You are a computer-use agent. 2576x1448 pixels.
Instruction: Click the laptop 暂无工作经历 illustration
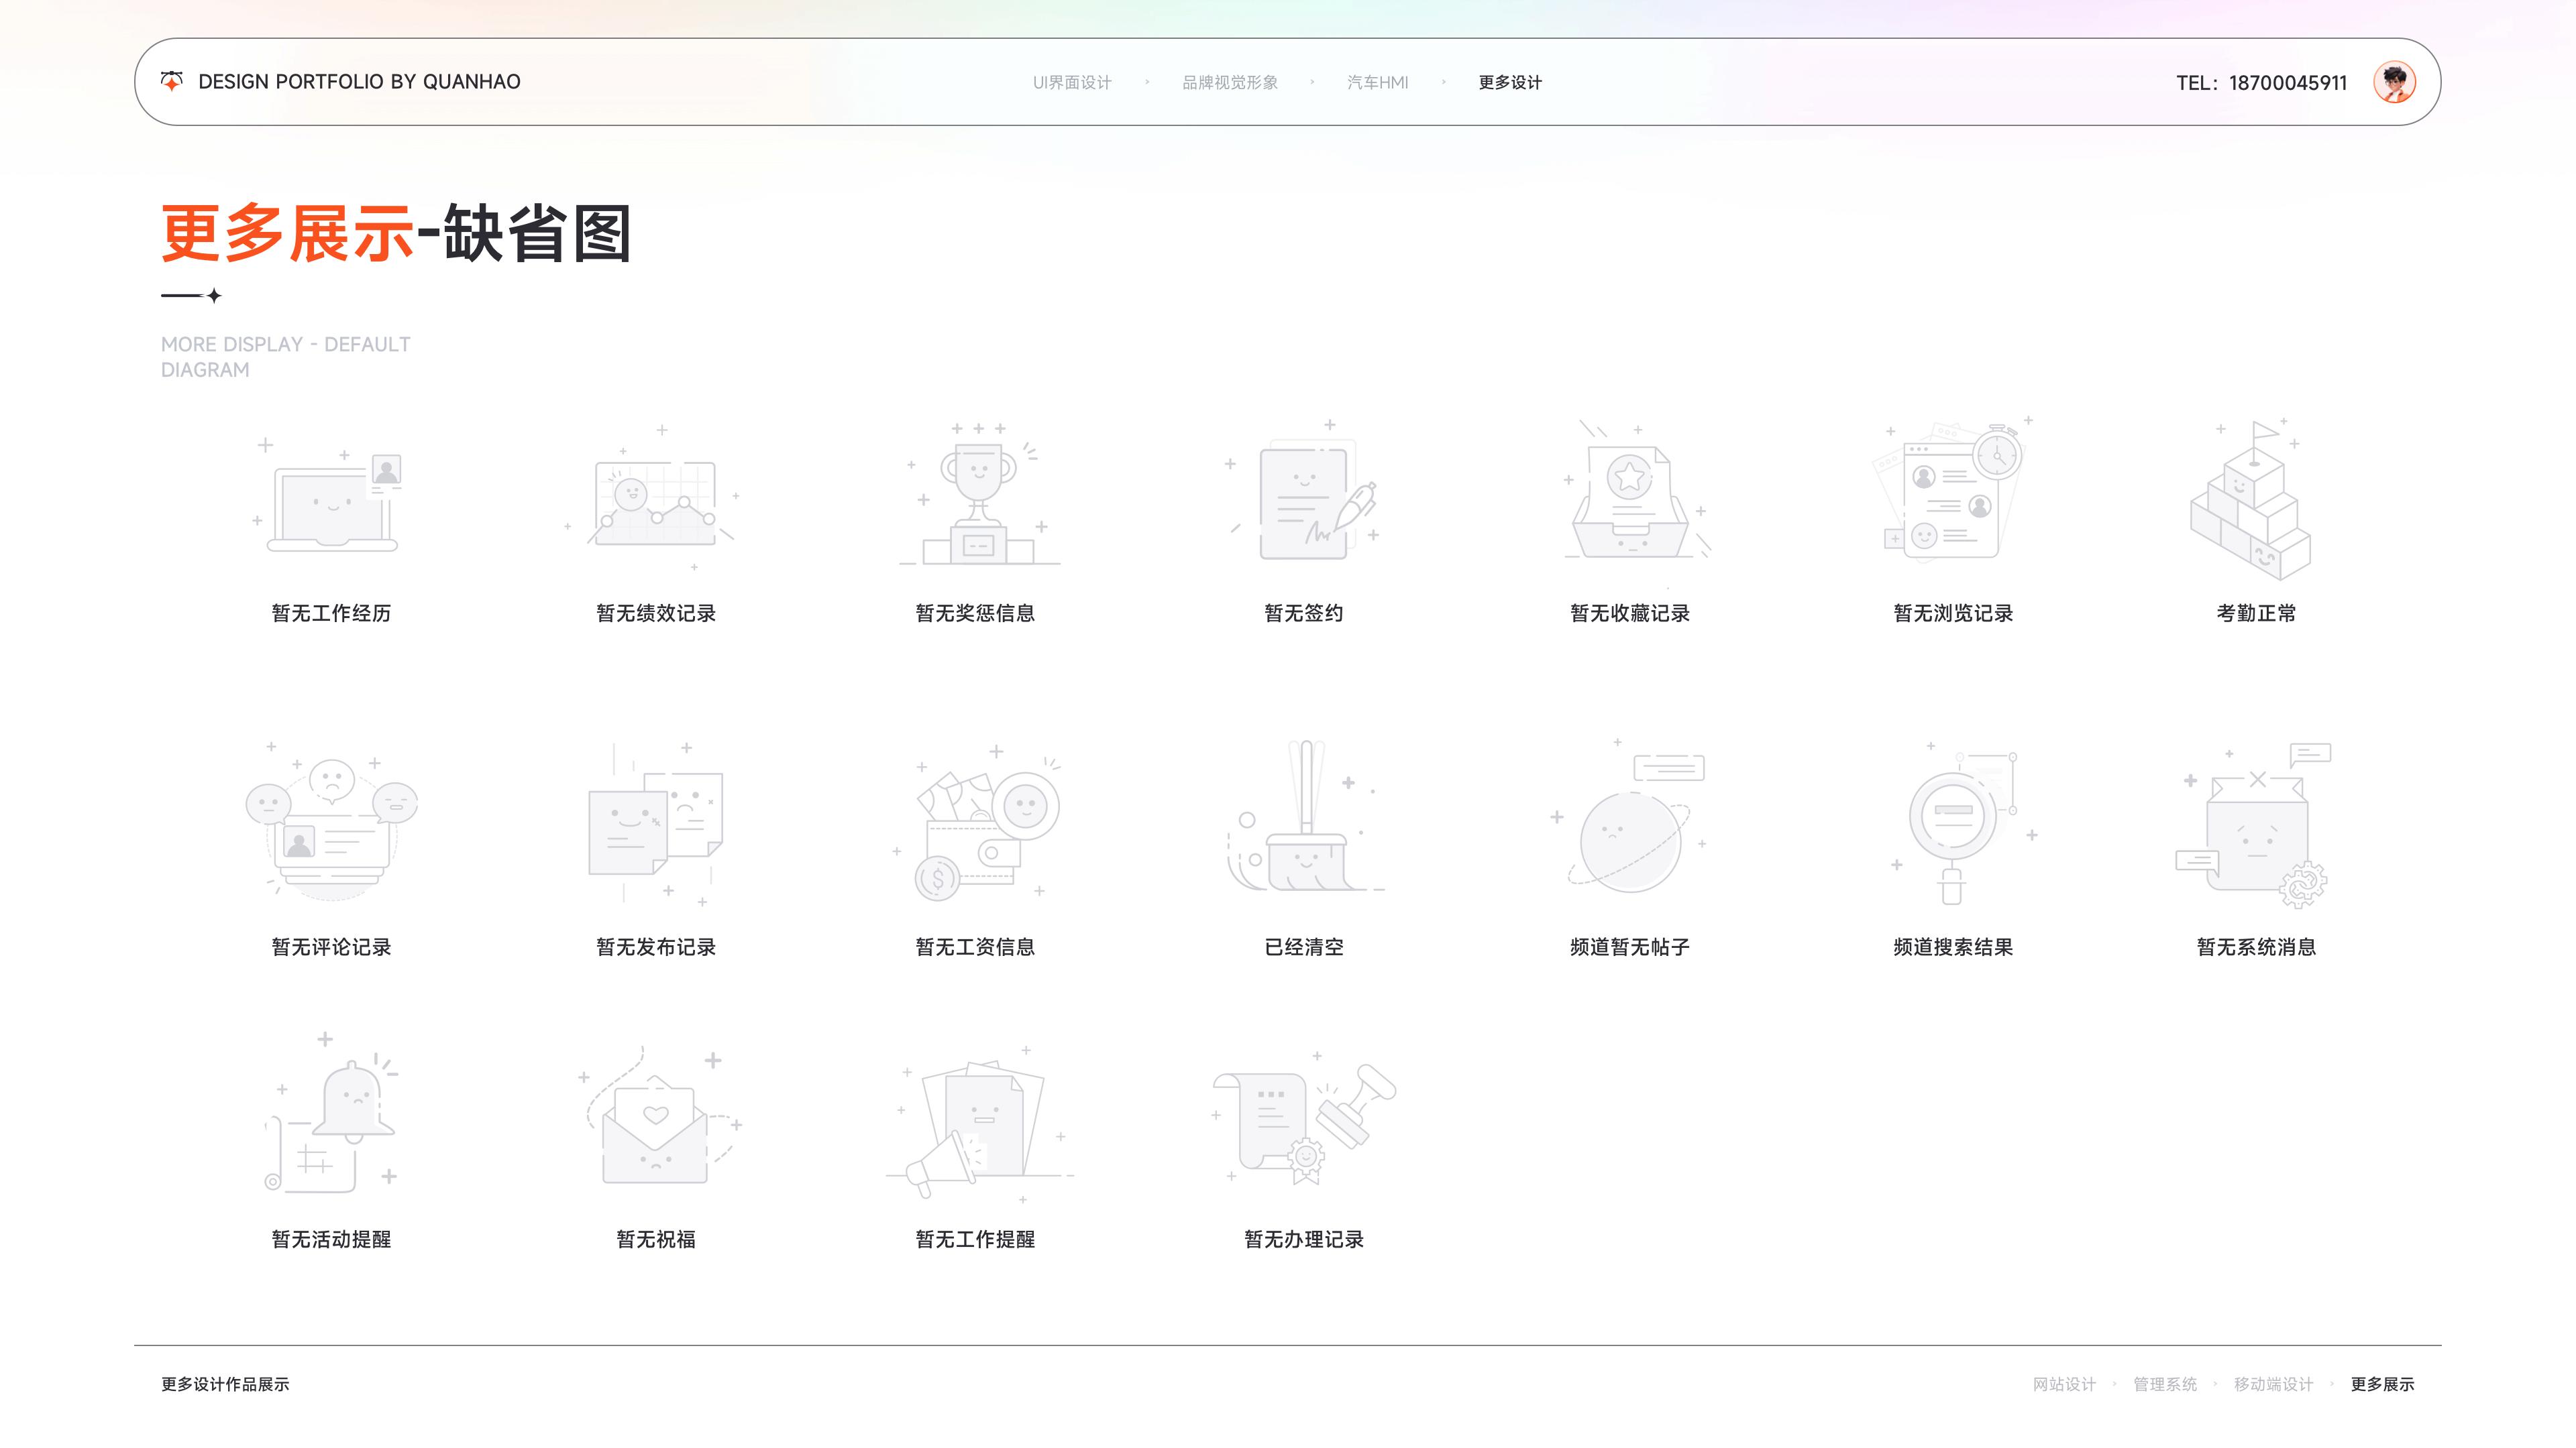(331, 499)
